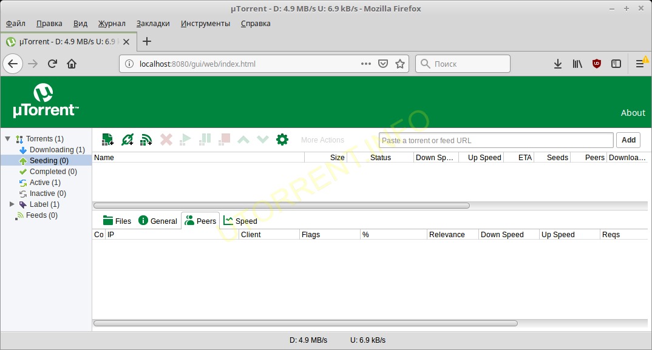Viewport: 652px width, 350px height.
Task: Click the Save to Pocket icon
Action: click(383, 64)
